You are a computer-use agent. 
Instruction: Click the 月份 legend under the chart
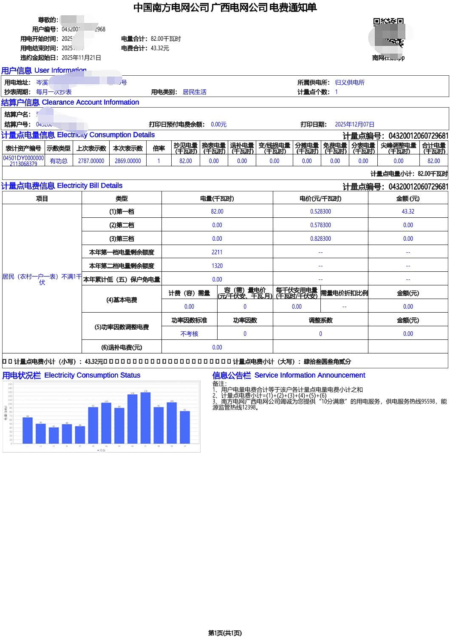(102, 450)
